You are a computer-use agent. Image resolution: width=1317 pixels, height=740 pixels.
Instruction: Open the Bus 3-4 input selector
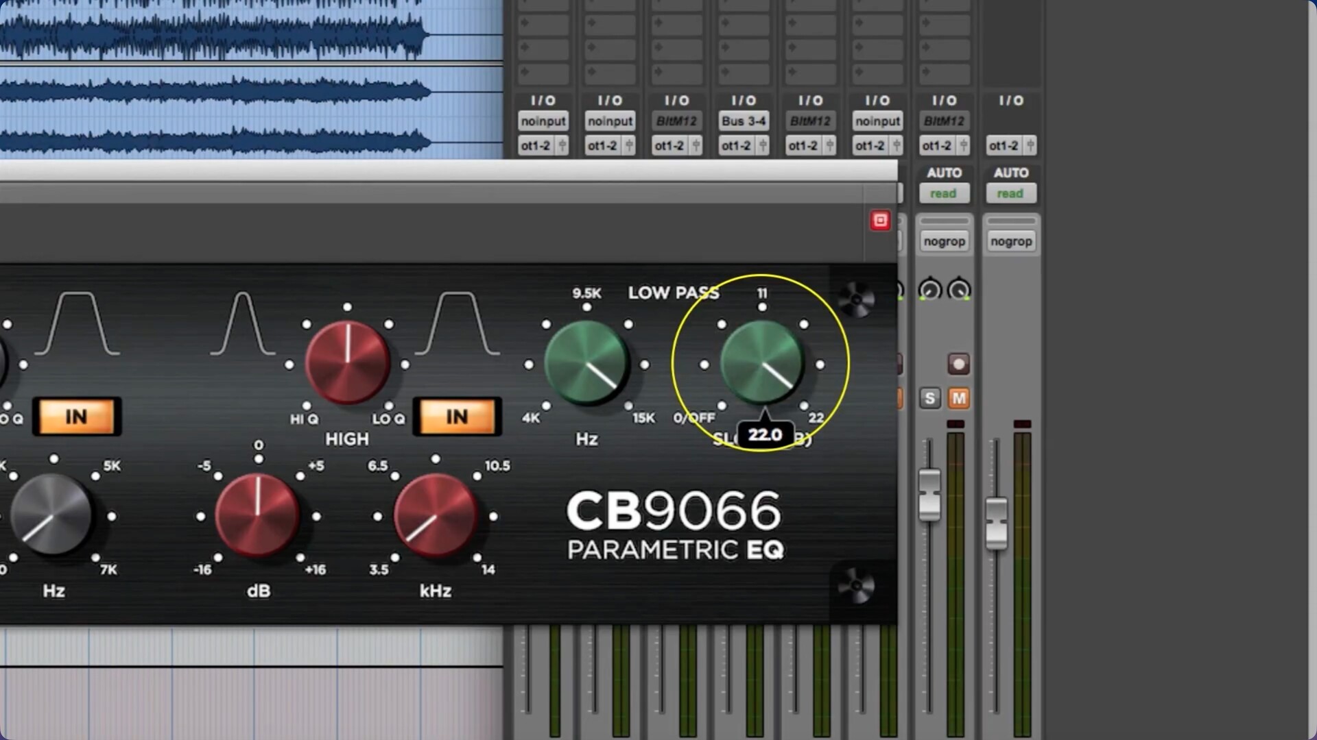pyautogui.click(x=744, y=121)
